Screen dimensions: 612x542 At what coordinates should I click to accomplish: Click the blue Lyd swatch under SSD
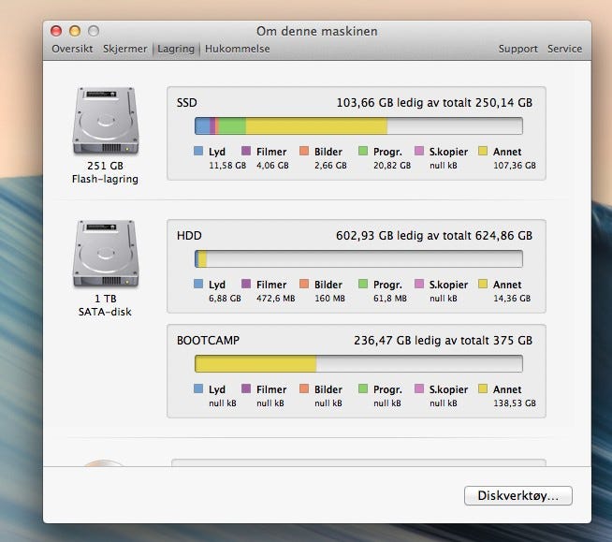pyautogui.click(x=199, y=151)
